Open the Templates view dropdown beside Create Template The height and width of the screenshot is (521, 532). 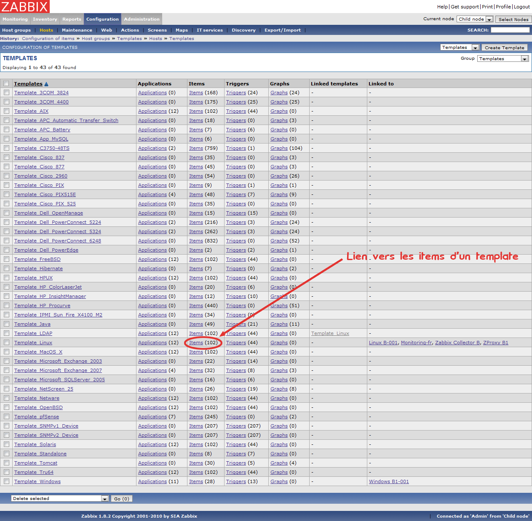click(460, 48)
